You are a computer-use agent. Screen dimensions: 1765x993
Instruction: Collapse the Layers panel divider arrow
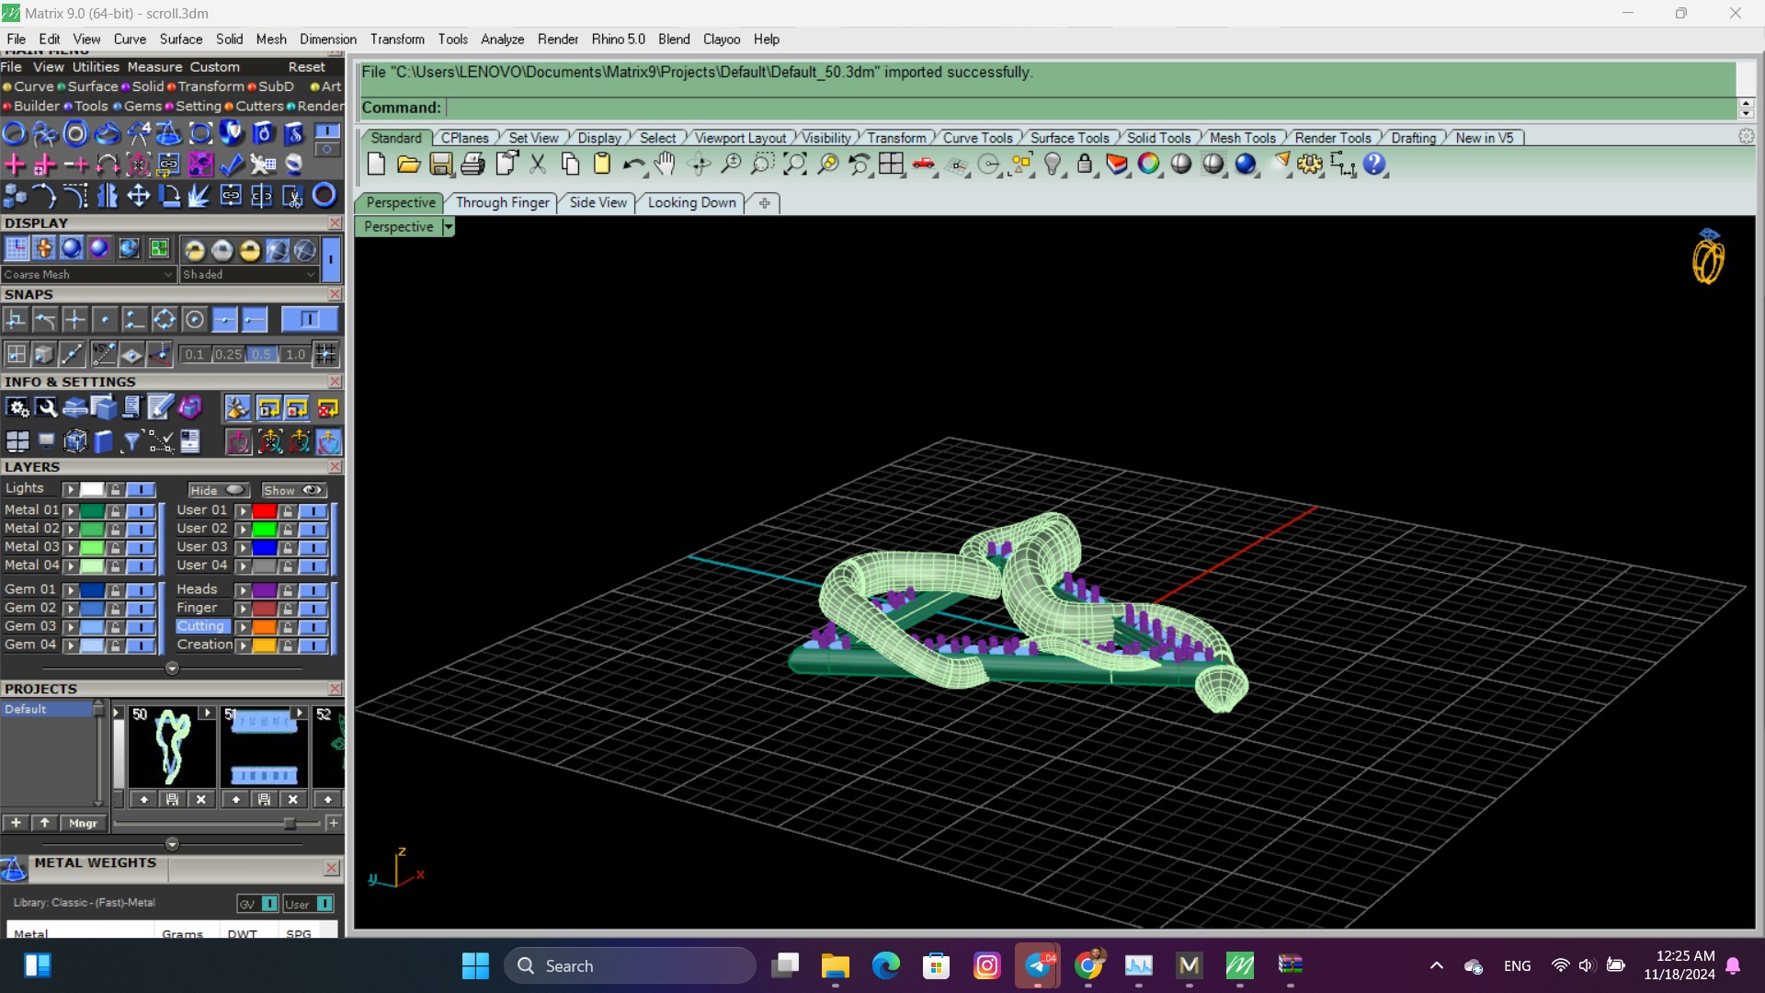(x=172, y=668)
